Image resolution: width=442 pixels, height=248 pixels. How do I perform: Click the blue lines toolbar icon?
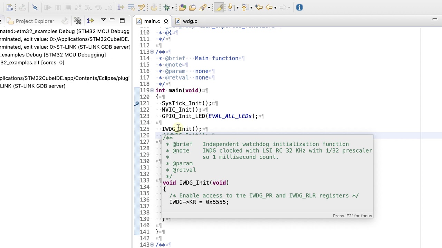pos(131,8)
